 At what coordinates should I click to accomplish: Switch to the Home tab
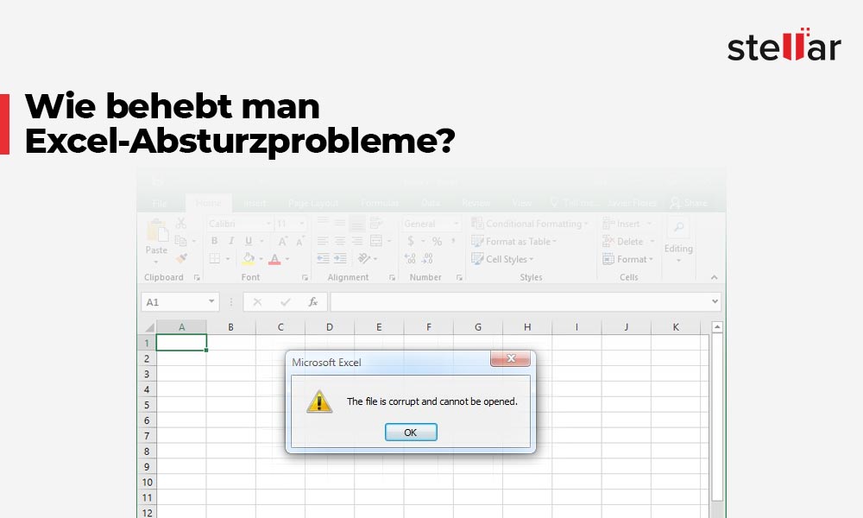pos(209,203)
